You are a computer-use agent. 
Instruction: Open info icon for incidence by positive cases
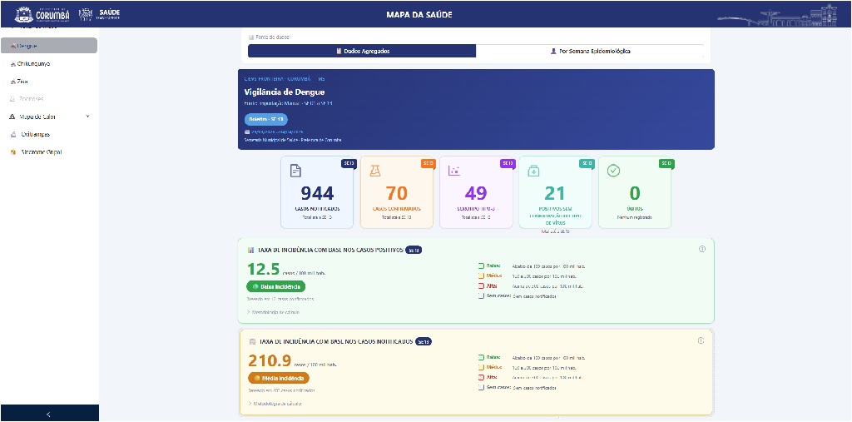point(701,249)
